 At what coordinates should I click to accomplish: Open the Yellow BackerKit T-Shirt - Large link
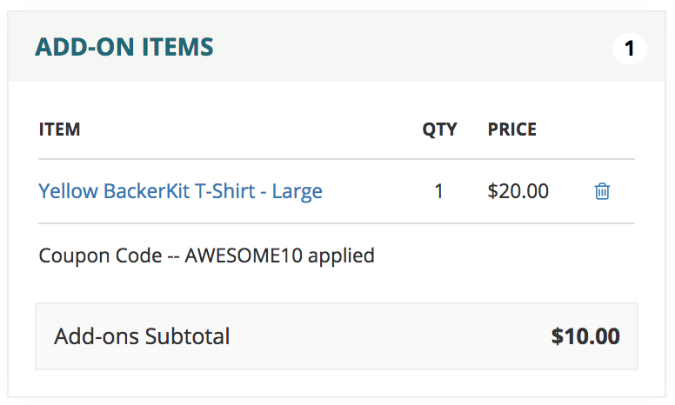coord(180,191)
